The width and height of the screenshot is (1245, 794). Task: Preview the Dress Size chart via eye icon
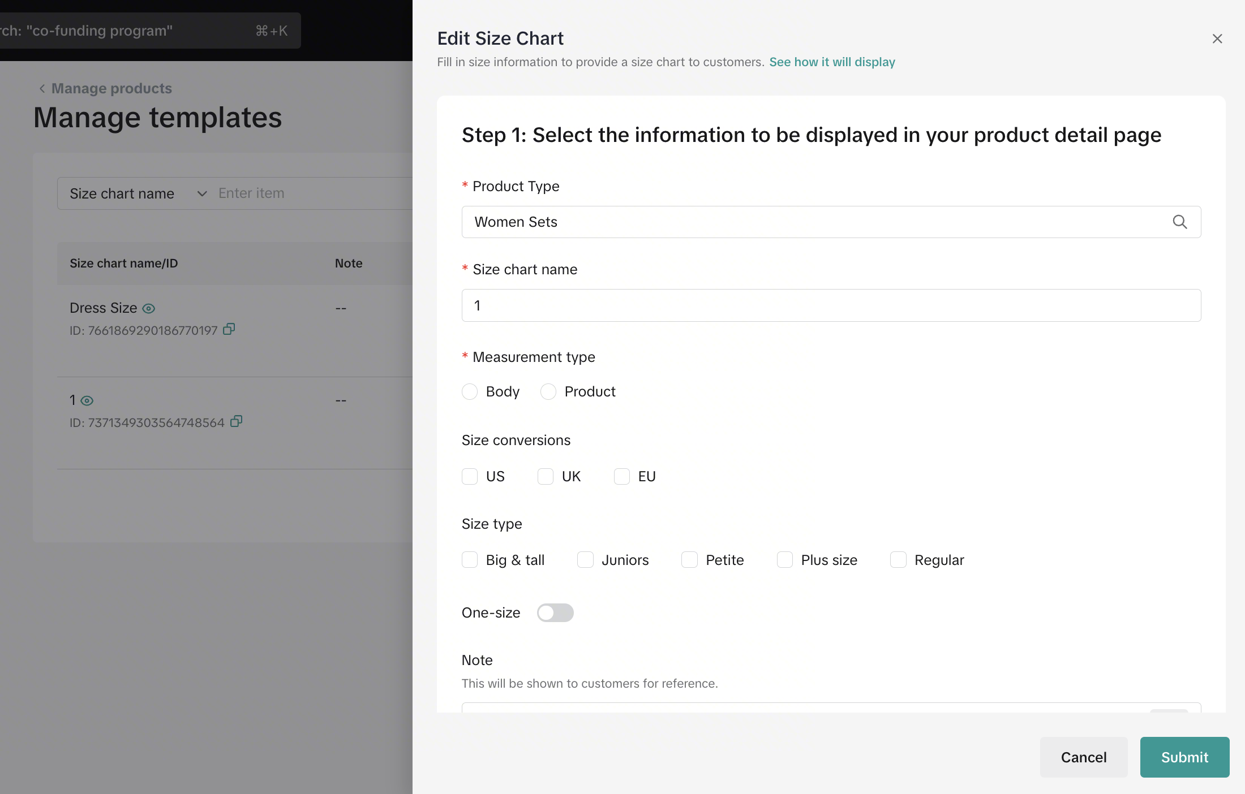[x=149, y=308]
